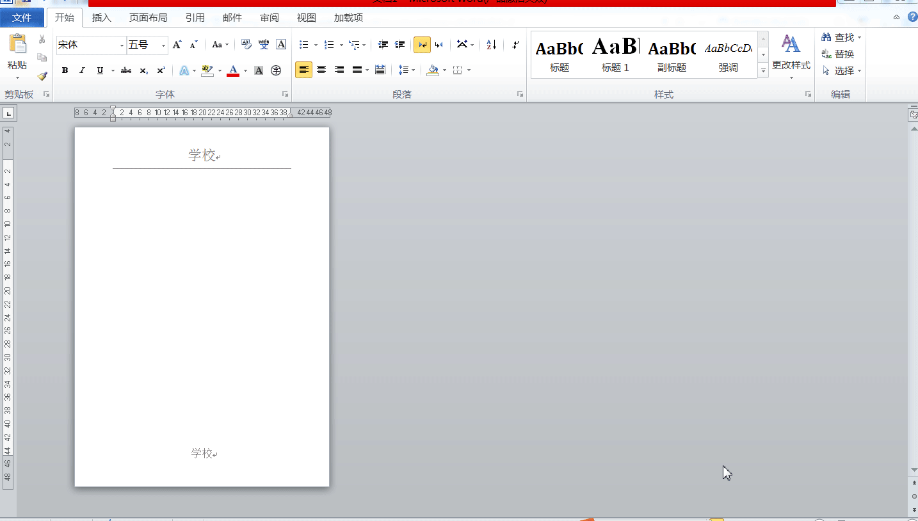The height and width of the screenshot is (521, 918).
Task: Toggle Character Shading (gray A)
Action: (259, 70)
